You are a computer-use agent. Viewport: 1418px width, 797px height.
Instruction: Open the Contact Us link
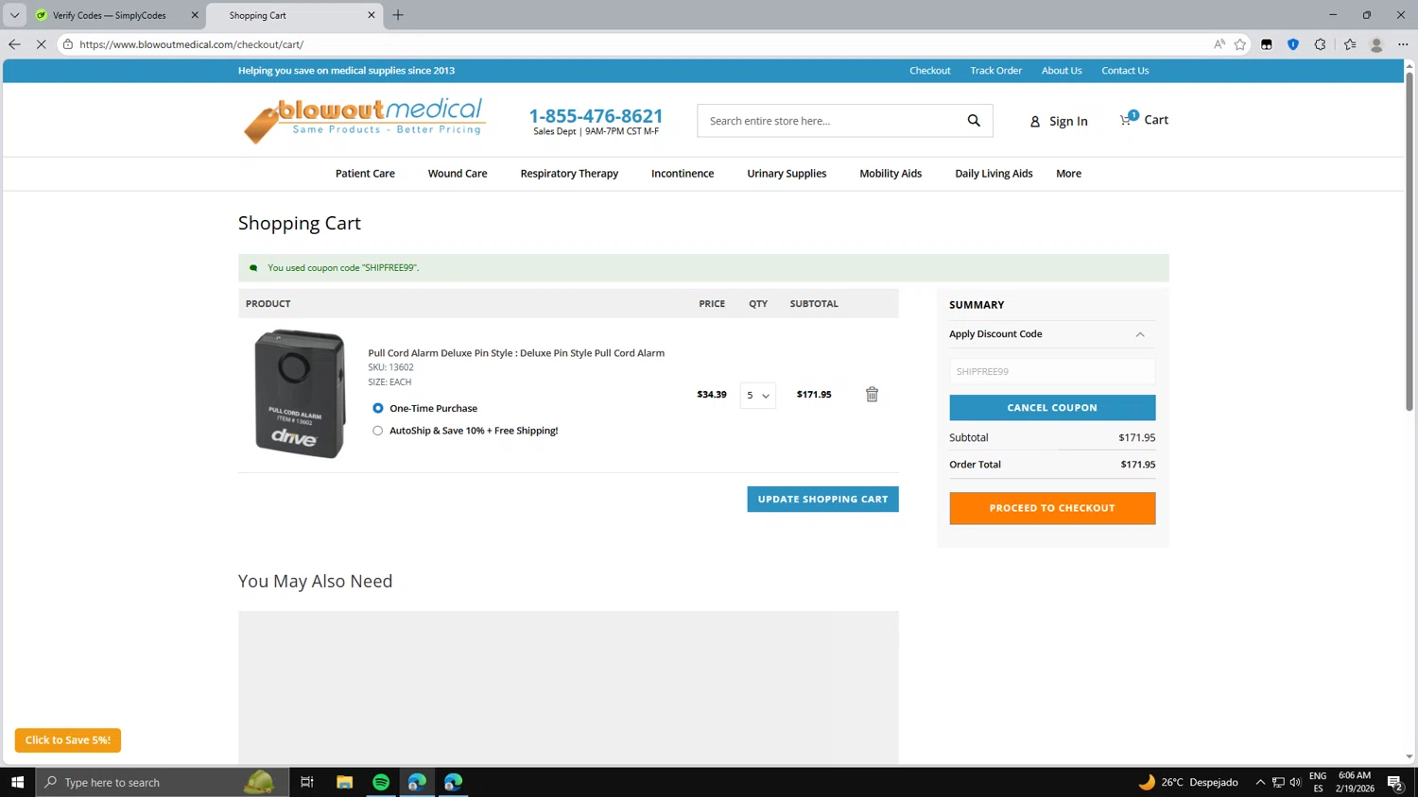tap(1125, 71)
